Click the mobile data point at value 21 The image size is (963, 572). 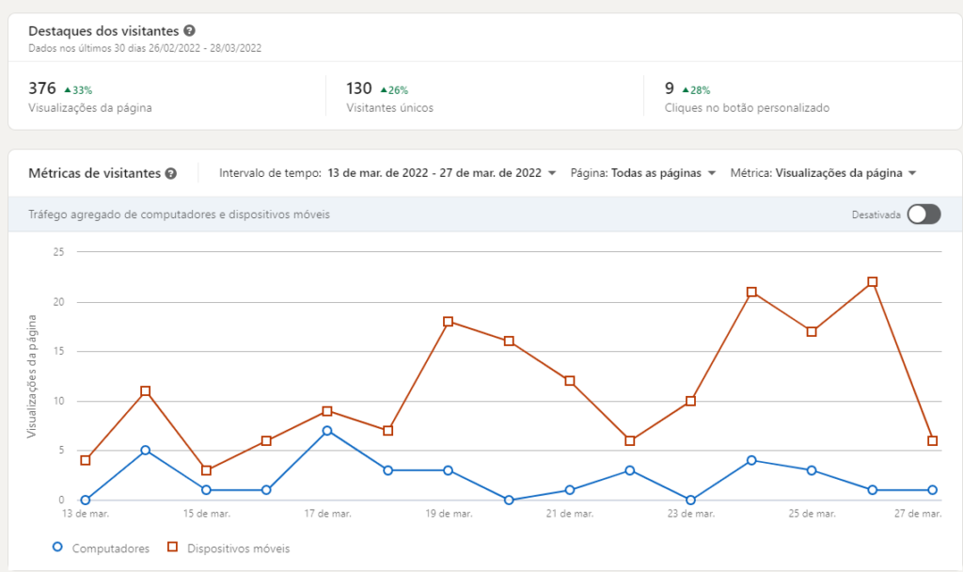(751, 292)
